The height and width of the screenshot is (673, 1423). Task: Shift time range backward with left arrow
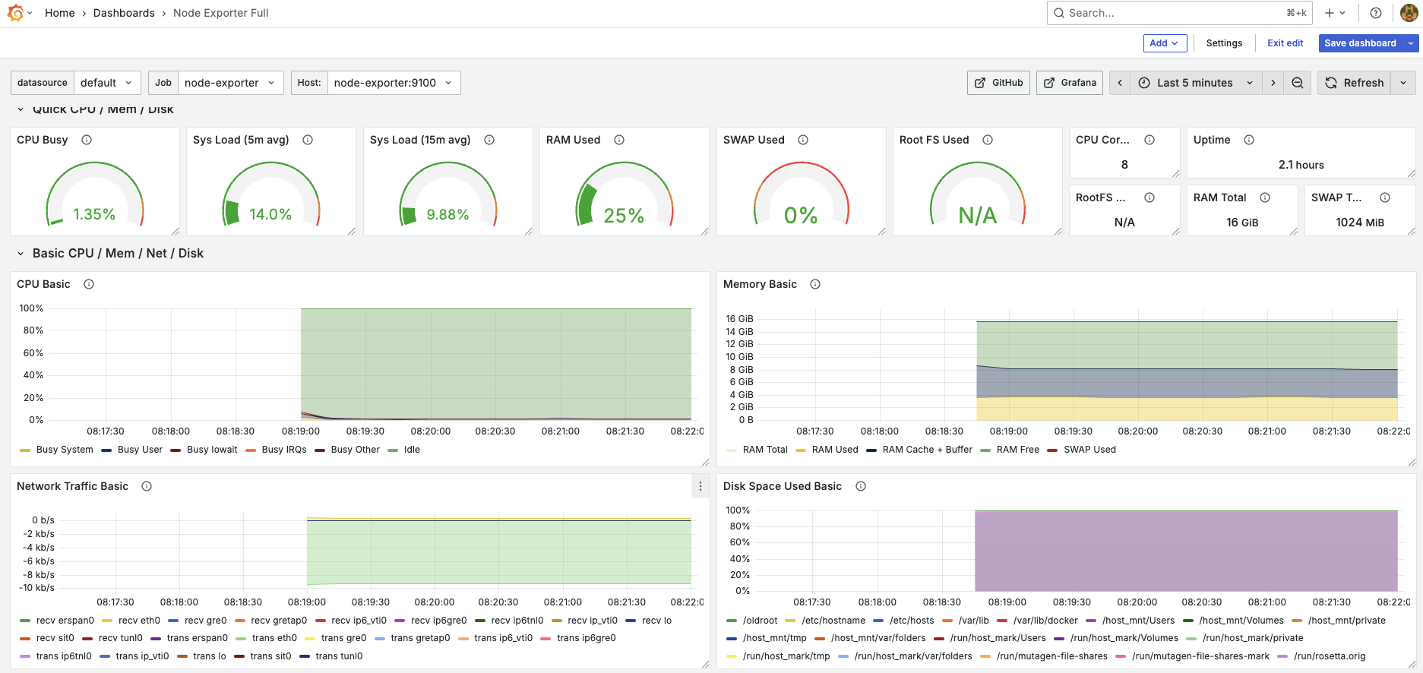[x=1120, y=83]
